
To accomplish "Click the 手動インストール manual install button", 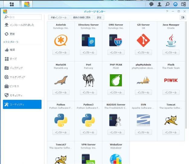I will click(x=59, y=17).
